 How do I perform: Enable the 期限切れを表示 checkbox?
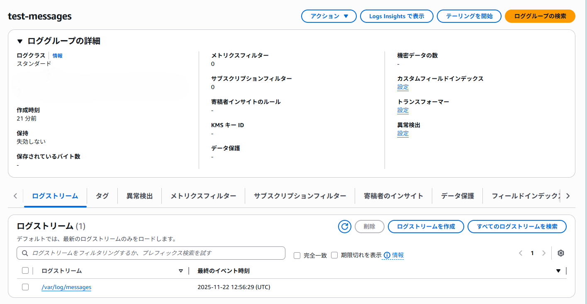[x=334, y=255]
